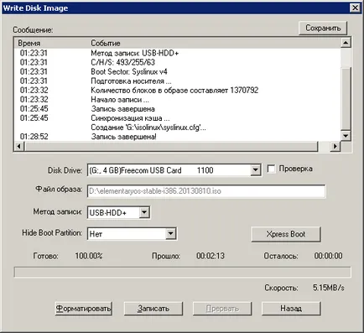Click the Событие column header
Viewport: 364px width, 333px height.
pyautogui.click(x=106, y=44)
